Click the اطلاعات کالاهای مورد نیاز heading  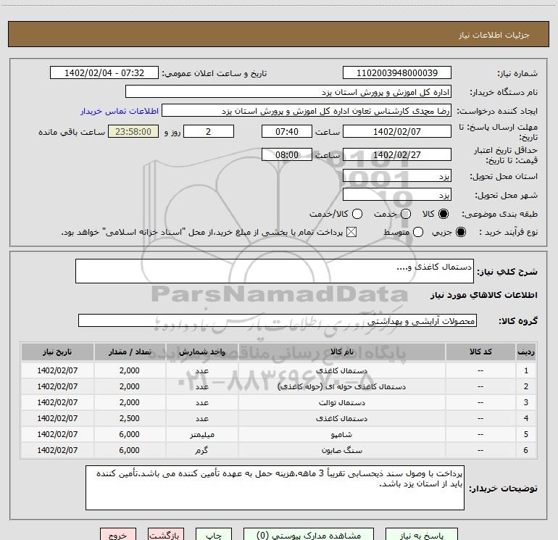tap(483, 295)
